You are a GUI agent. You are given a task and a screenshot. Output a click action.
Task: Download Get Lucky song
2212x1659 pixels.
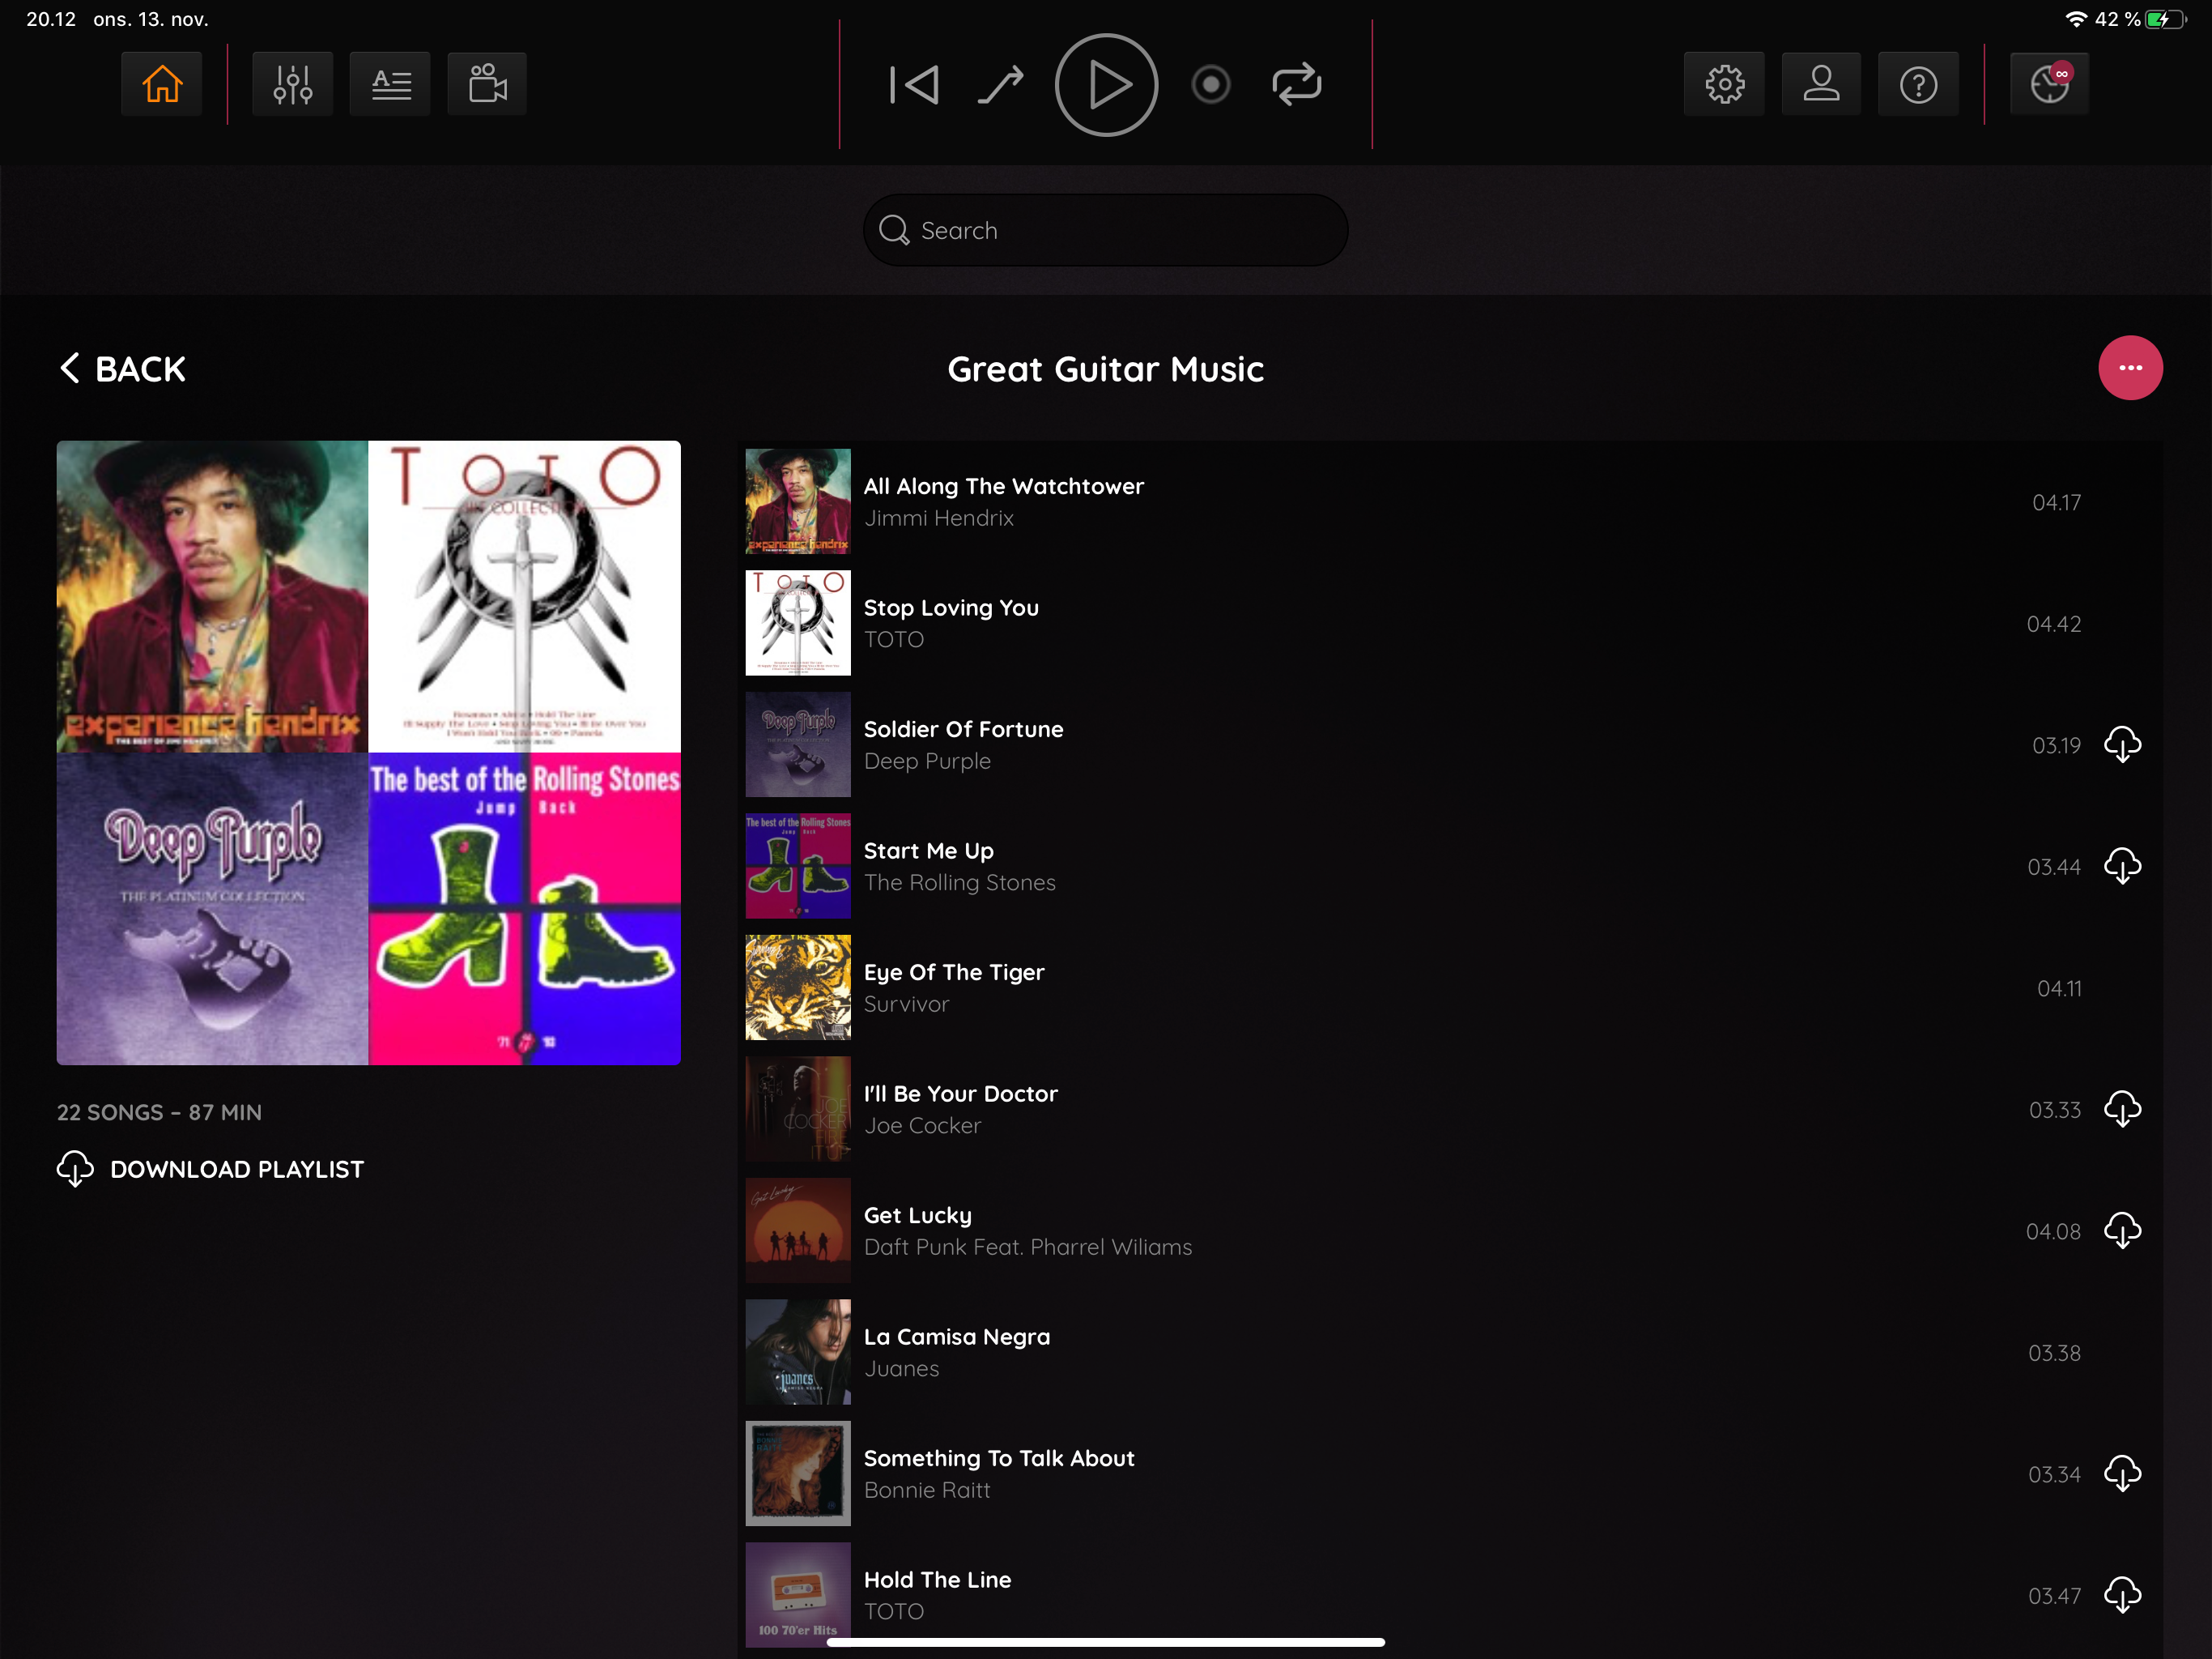tap(2122, 1230)
